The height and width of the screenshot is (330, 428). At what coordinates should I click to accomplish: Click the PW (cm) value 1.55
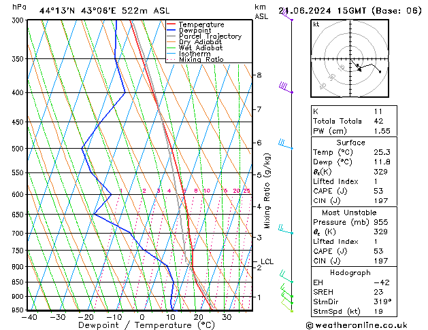click(x=382, y=131)
